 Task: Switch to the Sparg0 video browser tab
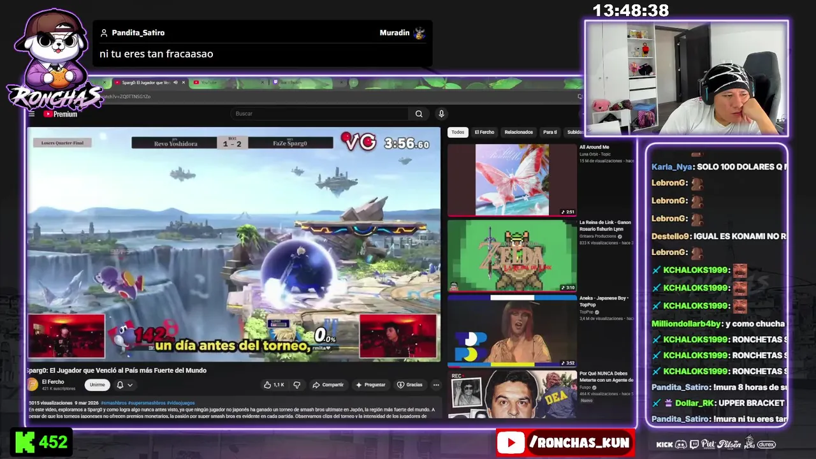(145, 82)
